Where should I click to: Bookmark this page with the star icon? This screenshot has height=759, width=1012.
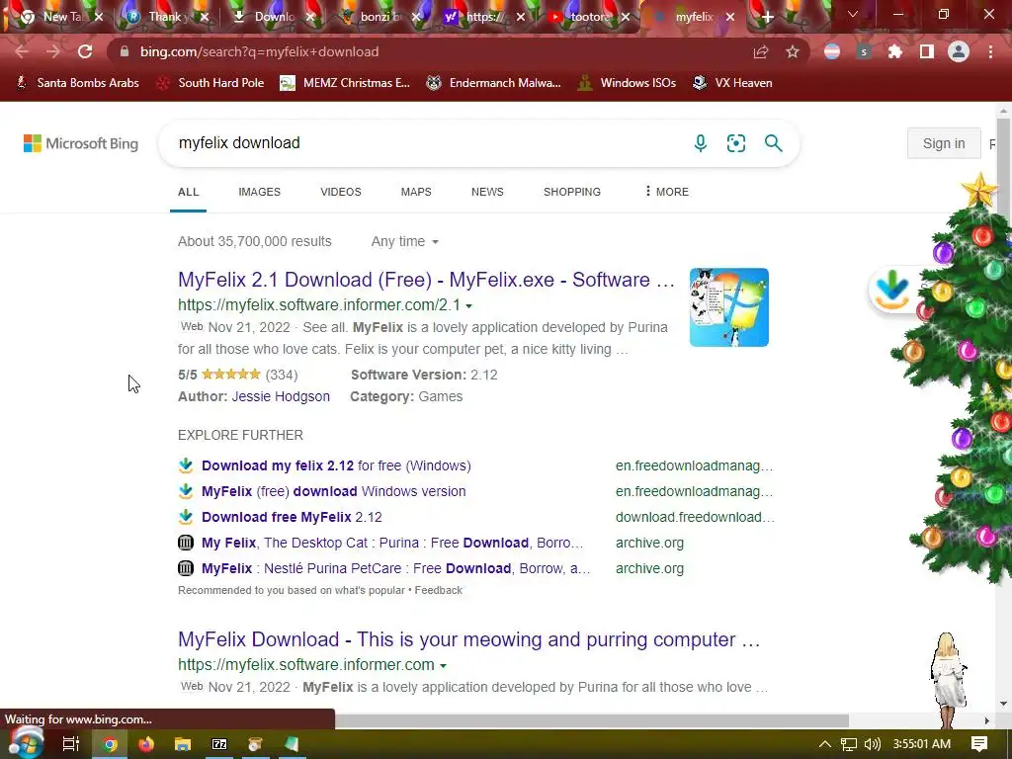point(793,51)
